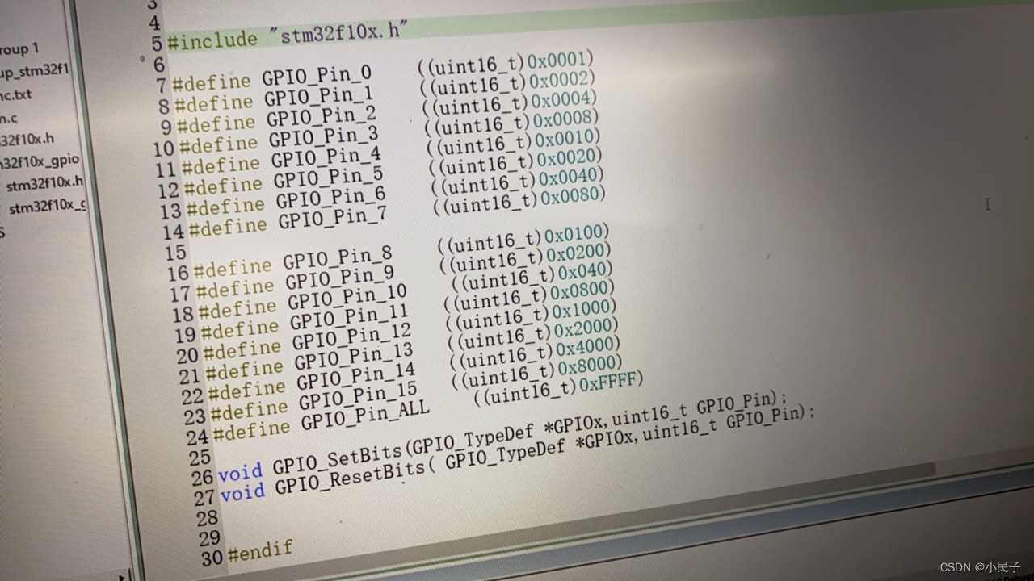The height and width of the screenshot is (581, 1034).
Task: Click the void keyword on line 26
Action: tap(240, 471)
